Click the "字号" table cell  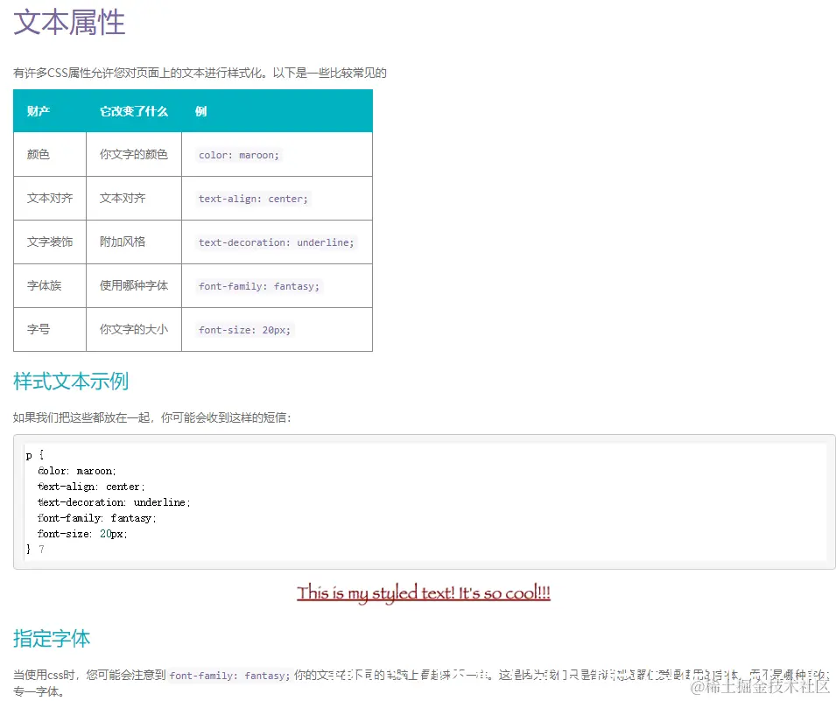[37, 330]
